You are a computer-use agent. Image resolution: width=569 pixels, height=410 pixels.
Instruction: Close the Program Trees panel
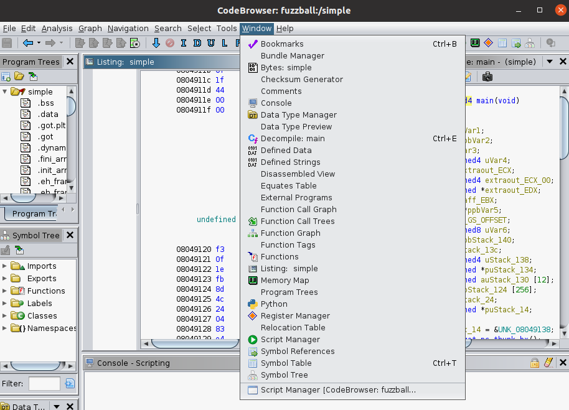(70, 62)
